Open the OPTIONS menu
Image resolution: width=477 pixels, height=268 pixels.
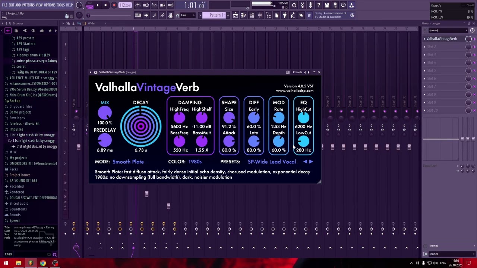(x=50, y=5)
